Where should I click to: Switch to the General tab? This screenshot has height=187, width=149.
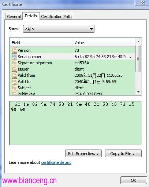point(14,17)
